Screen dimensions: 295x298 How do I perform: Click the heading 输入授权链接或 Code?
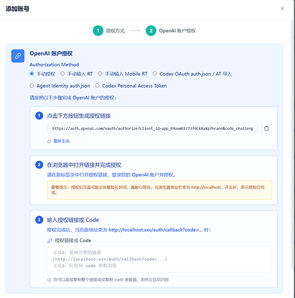click(x=73, y=220)
